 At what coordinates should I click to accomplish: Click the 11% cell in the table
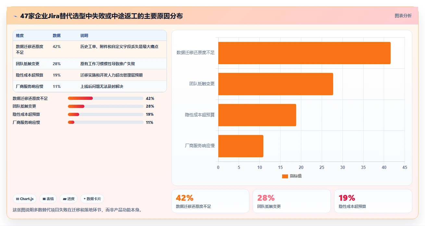56,87
